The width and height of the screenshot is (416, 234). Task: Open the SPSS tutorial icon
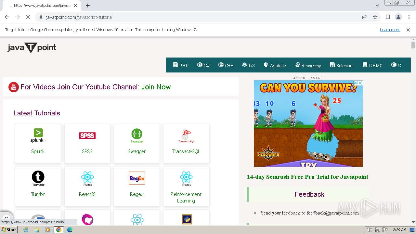87,136
